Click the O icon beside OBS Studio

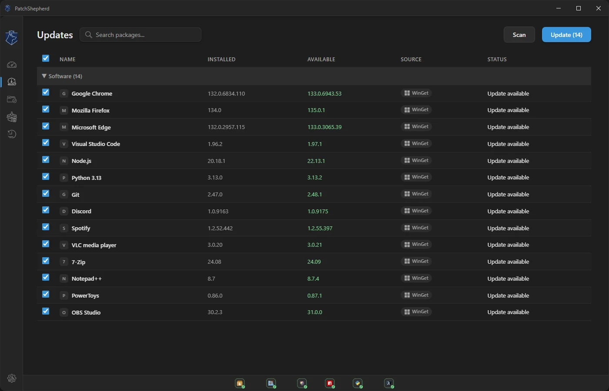coord(64,312)
